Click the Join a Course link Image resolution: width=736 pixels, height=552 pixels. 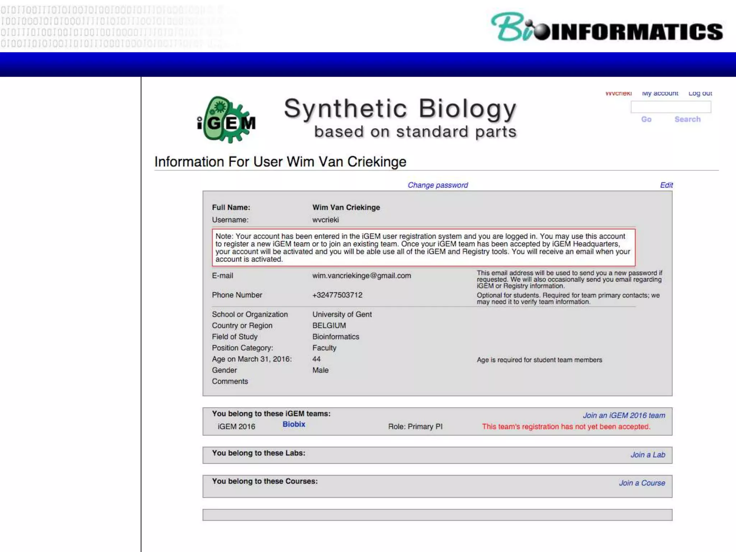point(641,483)
